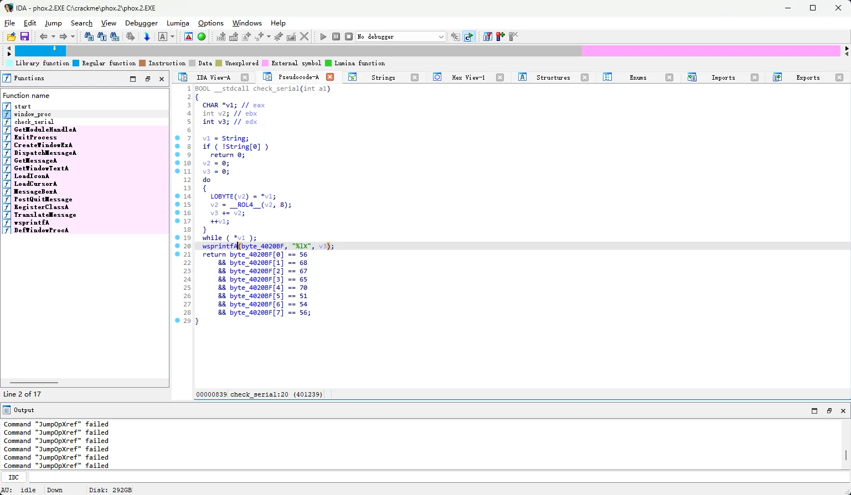Viewport: 851px width, 495px height.
Task: Click the red warning triangle icon
Action: coord(189,37)
